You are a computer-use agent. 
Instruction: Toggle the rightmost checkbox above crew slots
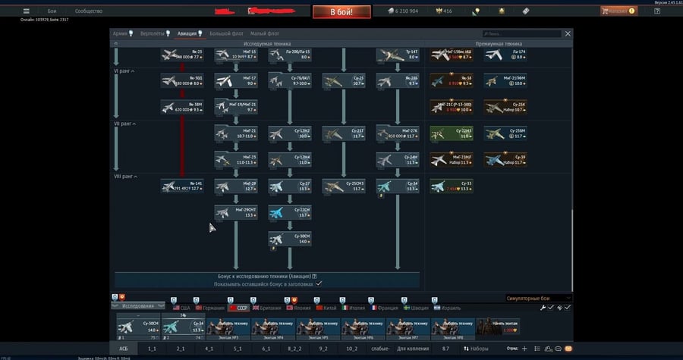click(567, 308)
